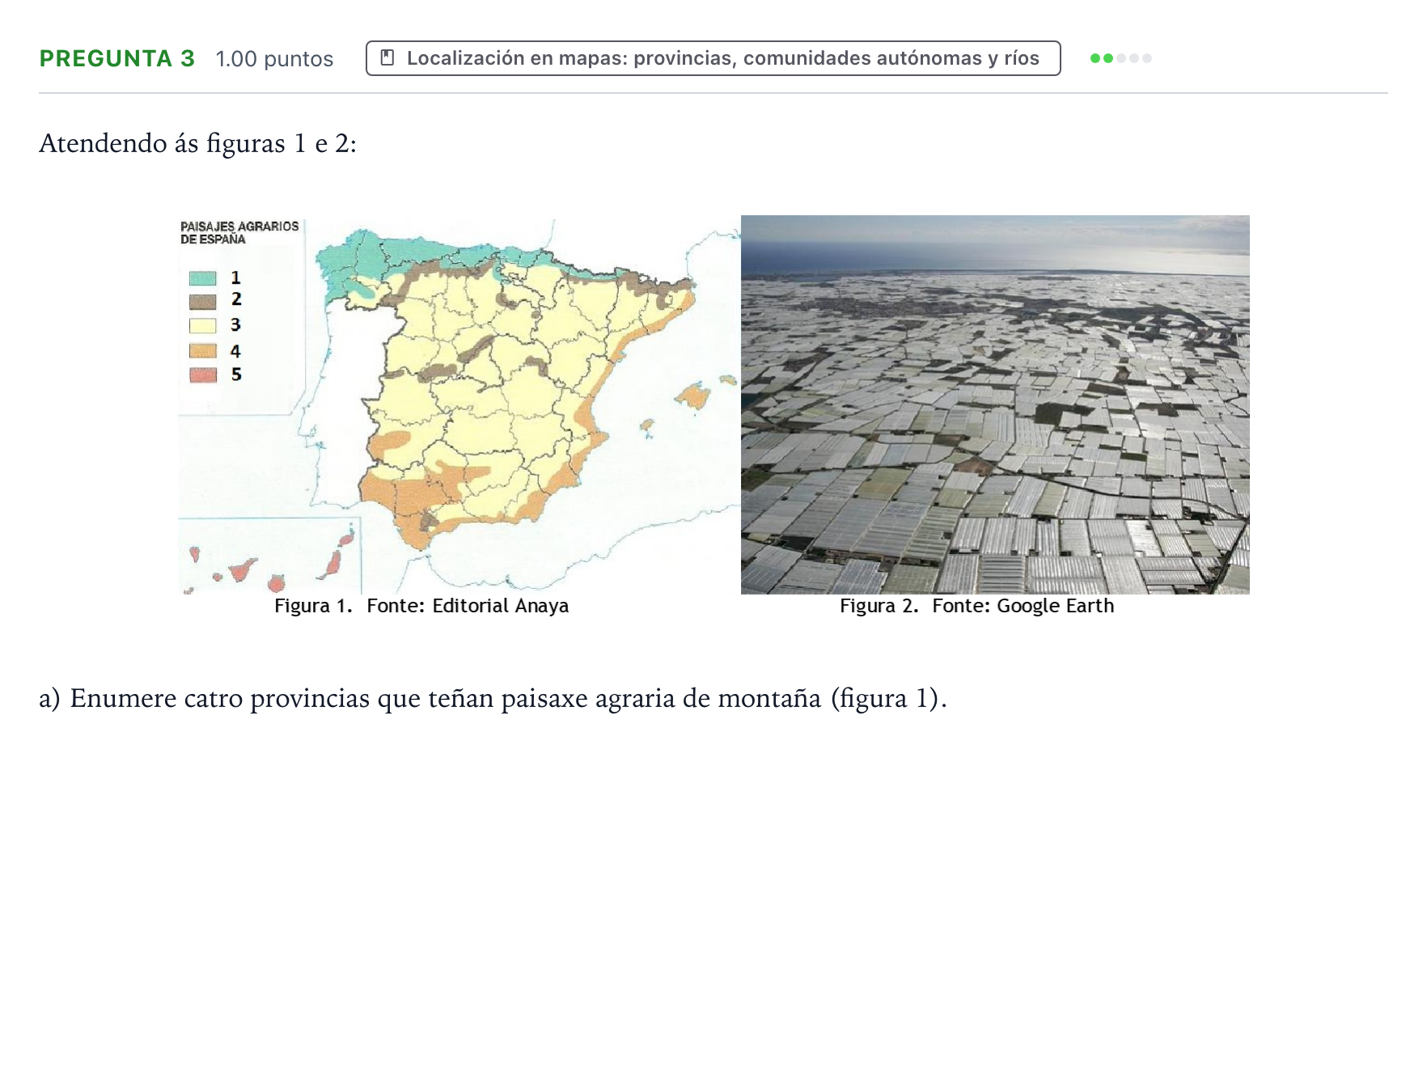Click legend color swatch number 2 (brown)
The image size is (1427, 1092).
tap(203, 302)
